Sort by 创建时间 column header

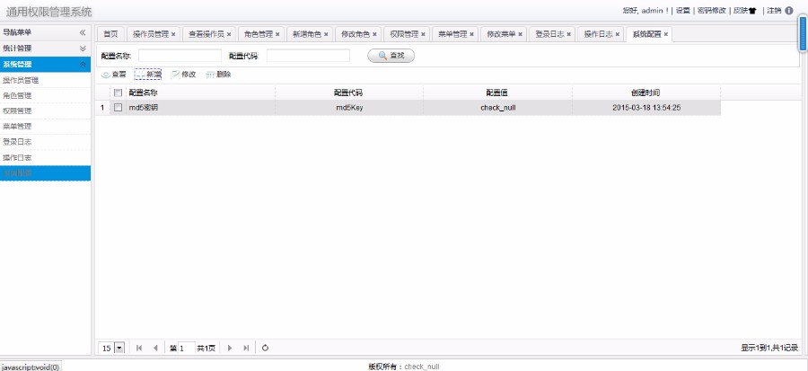tap(646, 93)
